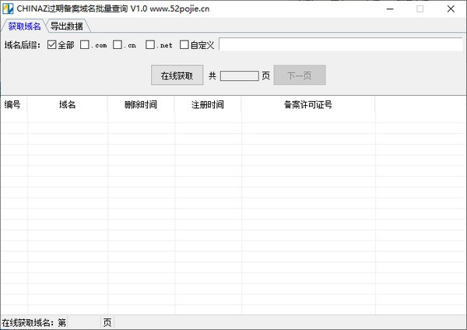Check the .net suffix option
This screenshot has height=330, width=467.
[151, 44]
